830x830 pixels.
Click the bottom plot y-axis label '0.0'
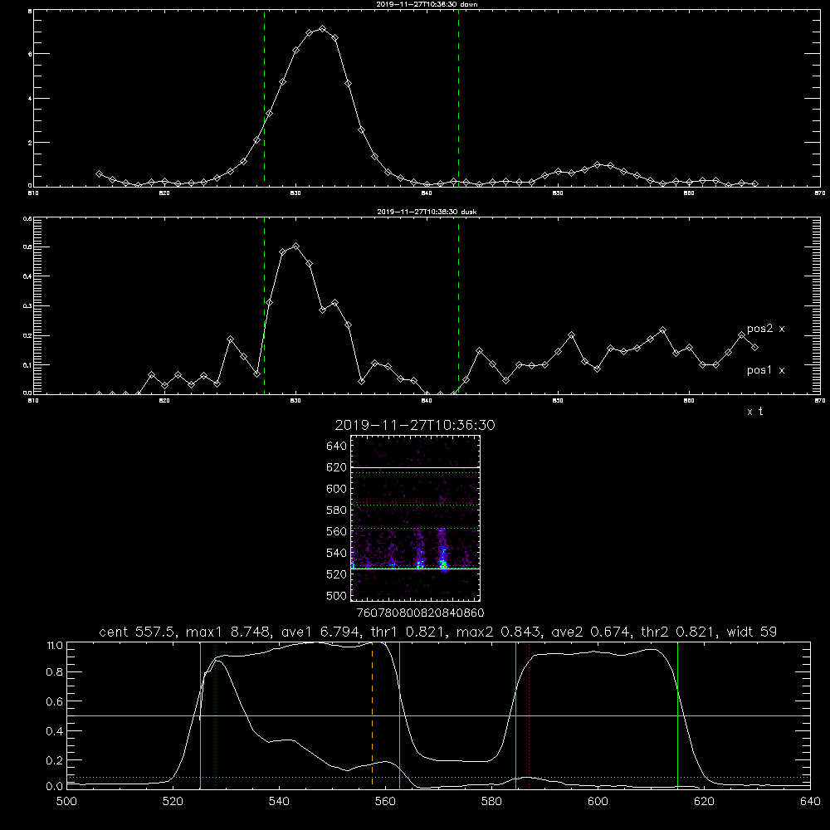(55, 787)
